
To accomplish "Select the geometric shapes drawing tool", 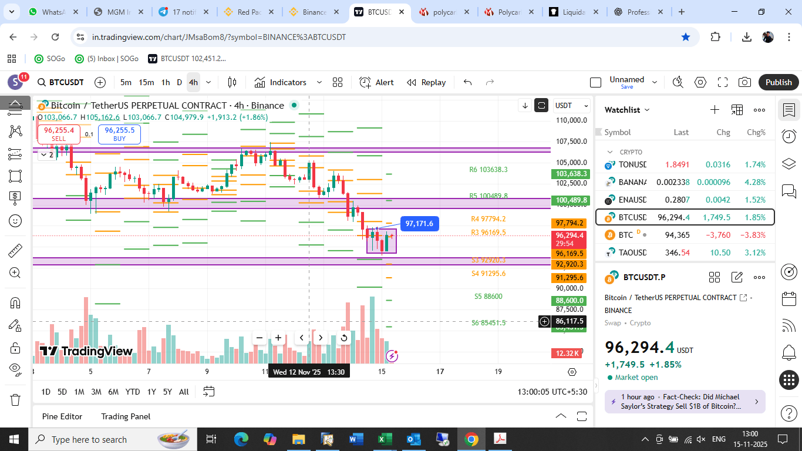I will [x=15, y=176].
